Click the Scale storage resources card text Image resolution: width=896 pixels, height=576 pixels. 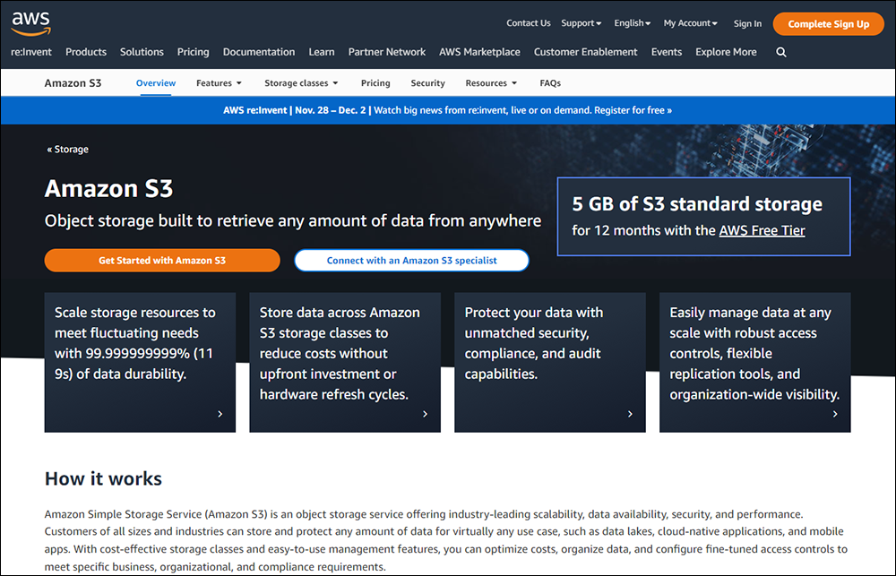(x=135, y=343)
